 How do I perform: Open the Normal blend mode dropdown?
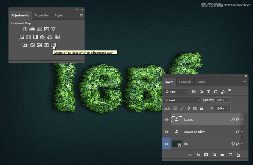(x=182, y=100)
